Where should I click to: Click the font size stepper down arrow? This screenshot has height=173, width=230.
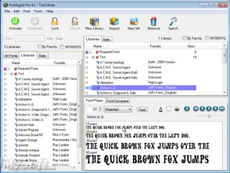pyautogui.click(x=100, y=110)
